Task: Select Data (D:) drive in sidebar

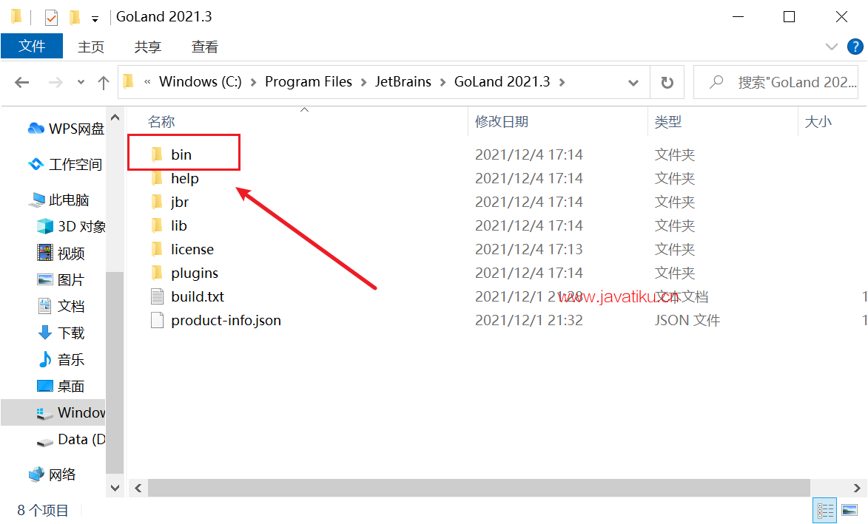Action: point(71,440)
